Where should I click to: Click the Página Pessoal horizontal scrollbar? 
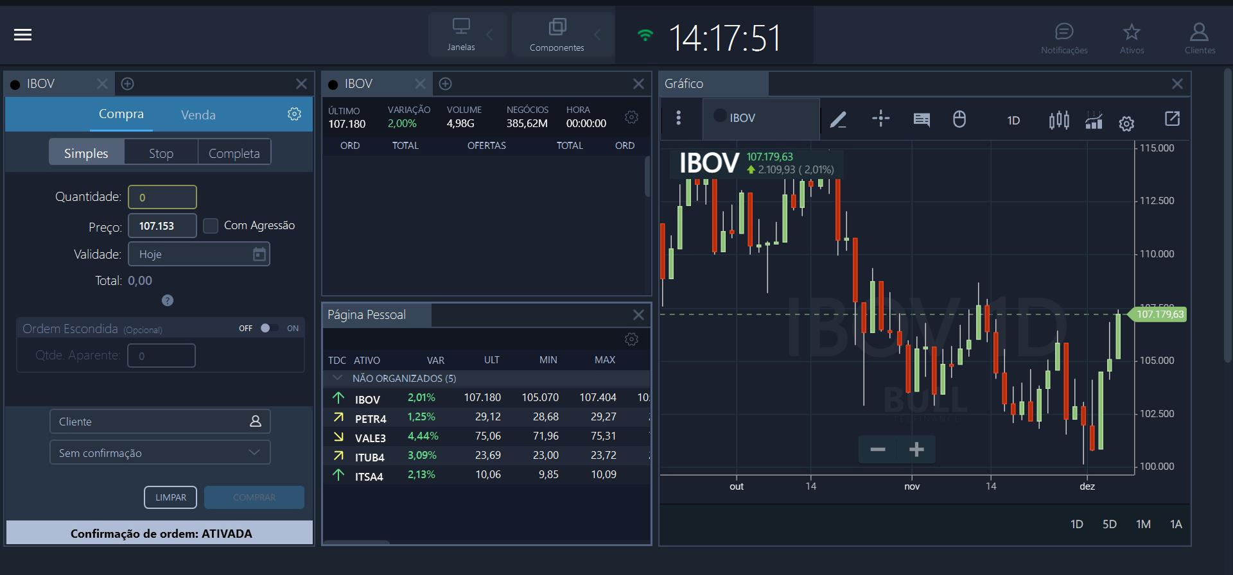(356, 542)
